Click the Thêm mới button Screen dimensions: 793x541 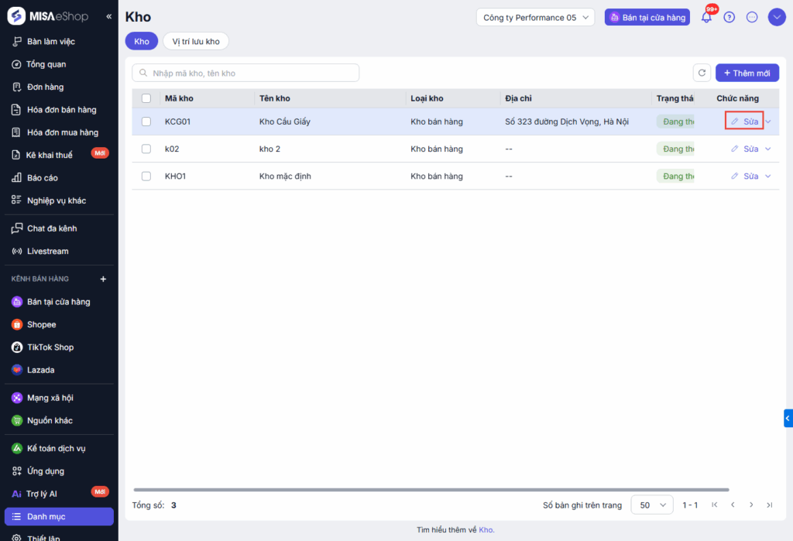[747, 73]
